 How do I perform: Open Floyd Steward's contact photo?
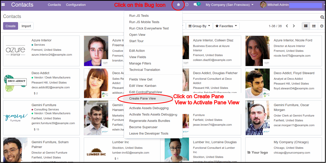click(x=257, y=83)
